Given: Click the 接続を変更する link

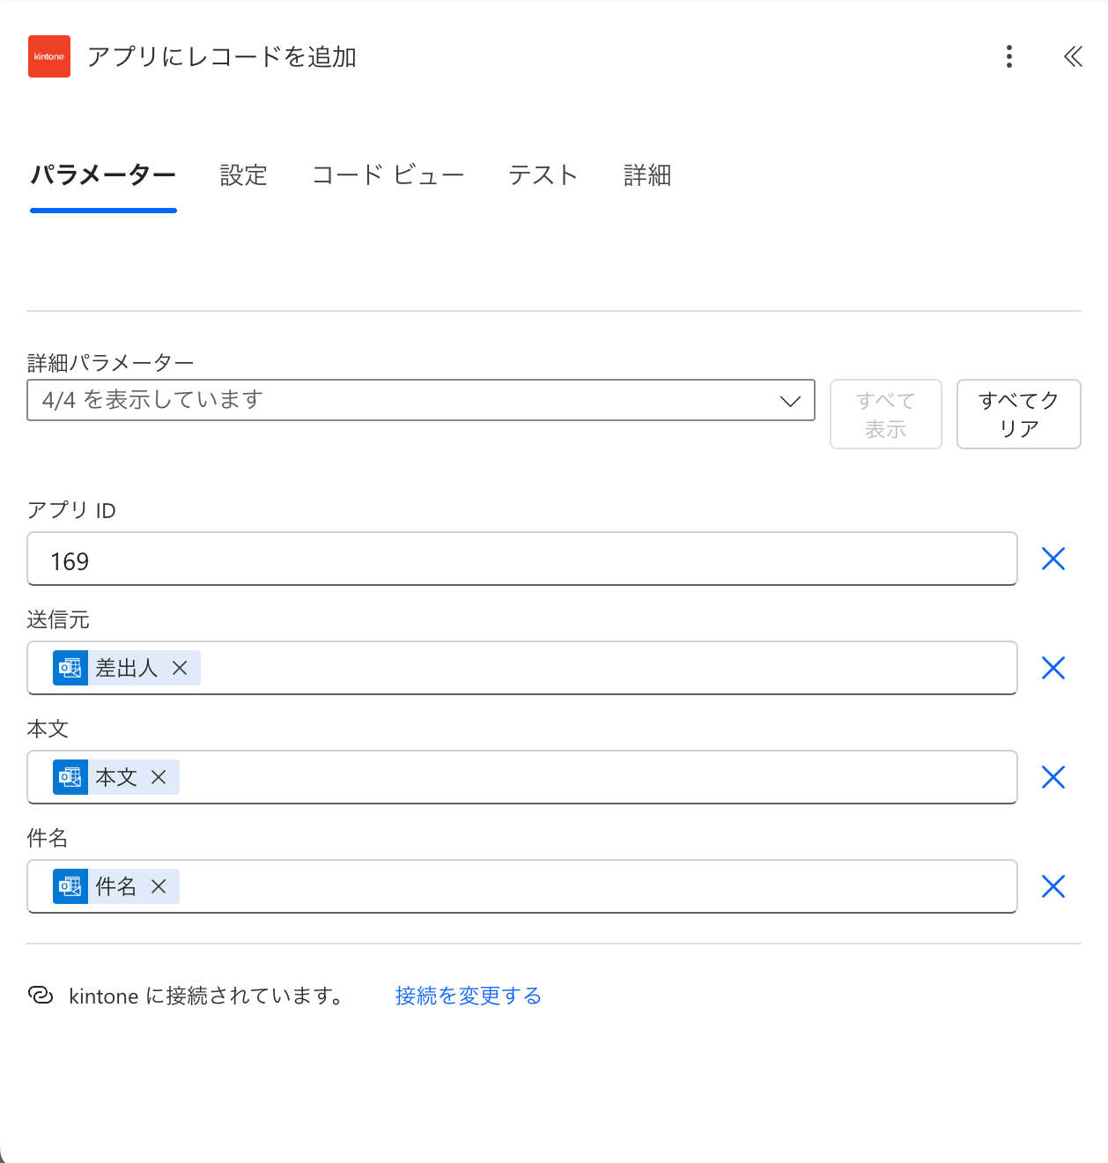Looking at the screenshot, I should pyautogui.click(x=469, y=996).
